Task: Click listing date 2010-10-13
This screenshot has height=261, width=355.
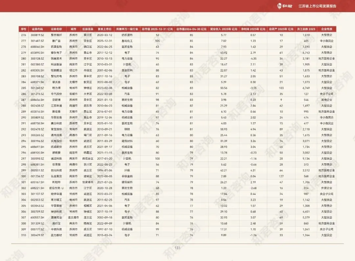Action: click(105, 58)
